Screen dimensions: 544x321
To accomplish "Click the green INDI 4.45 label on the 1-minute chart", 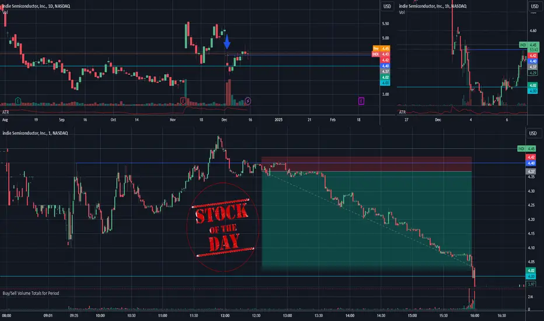I will (526, 148).
